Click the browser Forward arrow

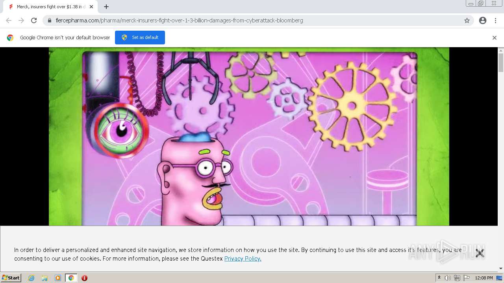(21, 20)
